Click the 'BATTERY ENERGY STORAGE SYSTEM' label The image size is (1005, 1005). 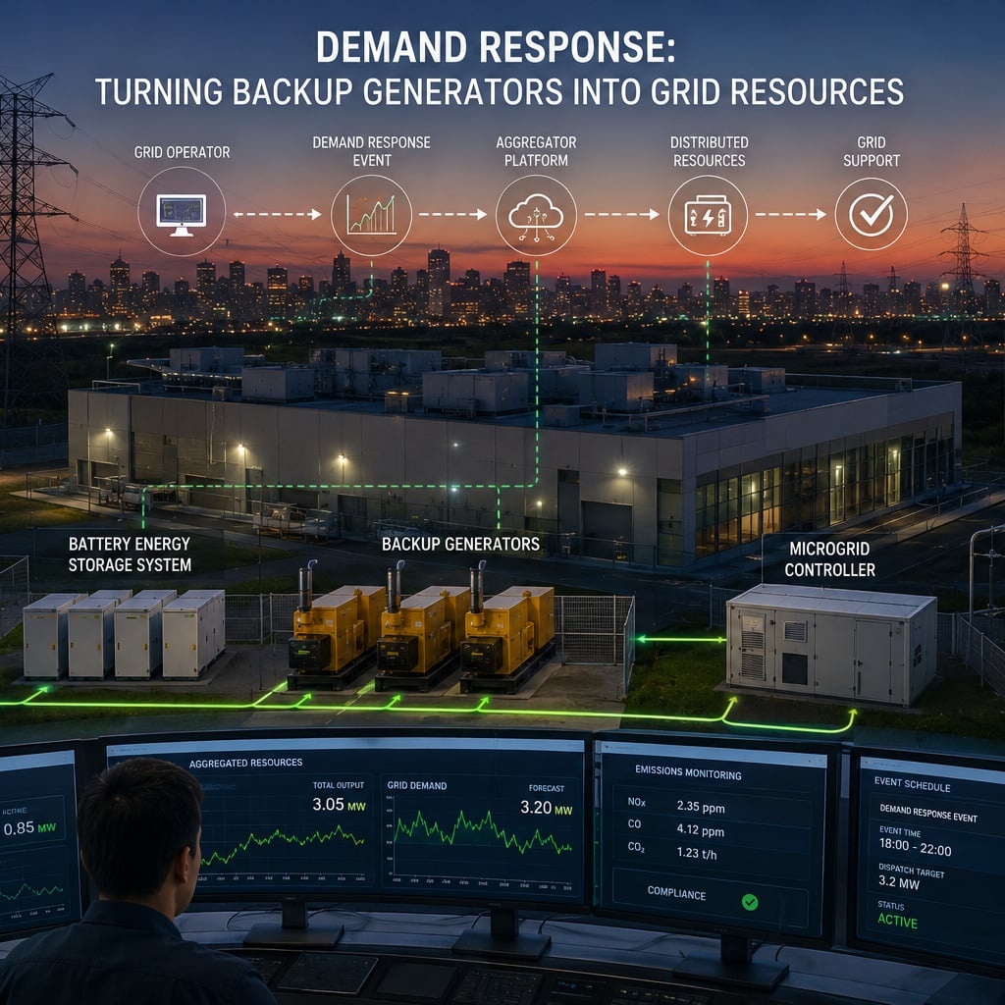130,555
